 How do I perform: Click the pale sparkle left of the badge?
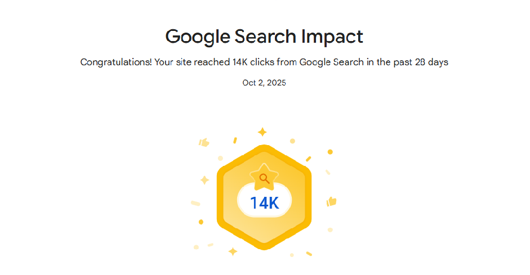(x=204, y=180)
